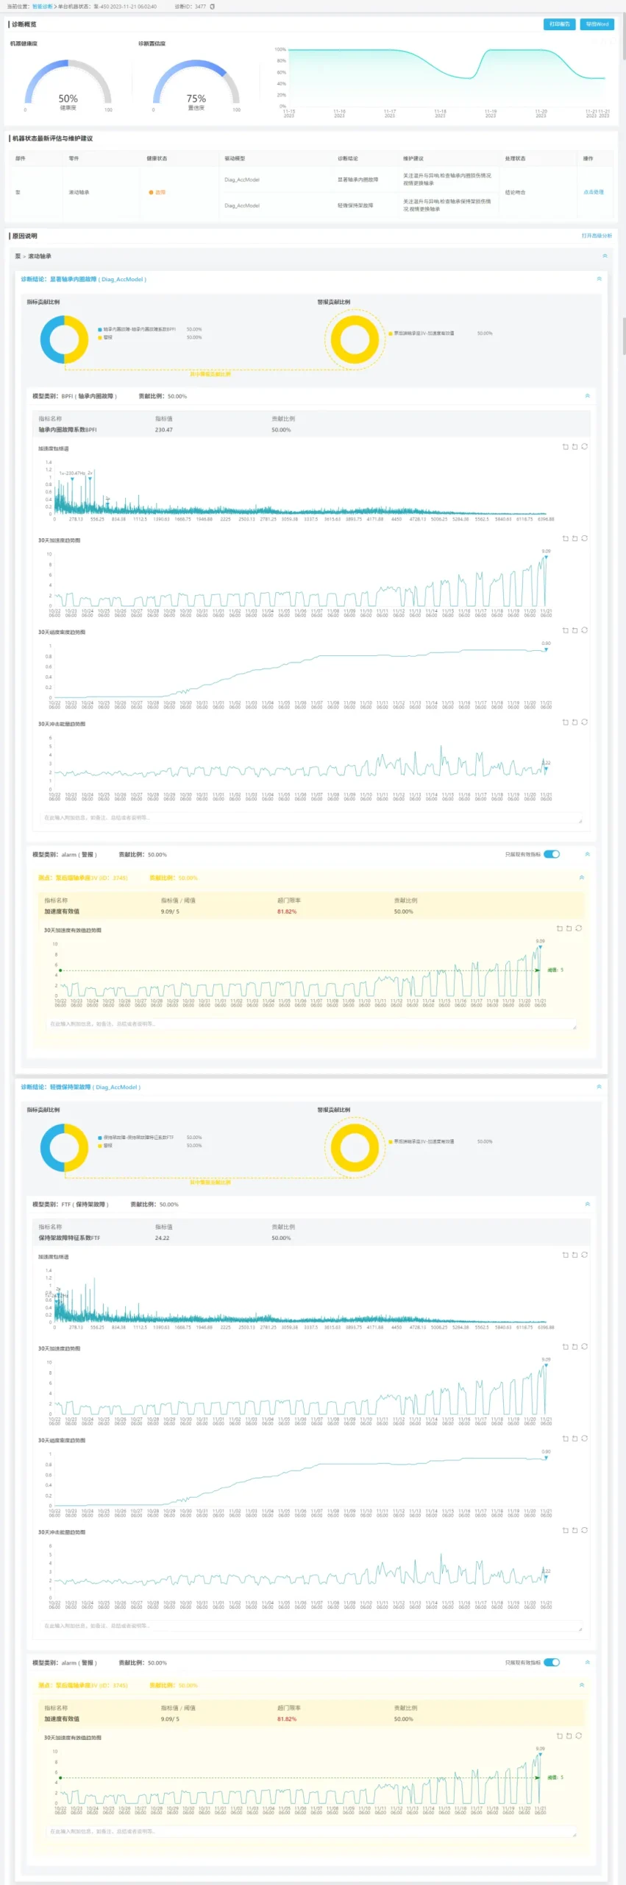Click zoom-reset icon on BPFI 30天加速度趋势图 chart
The width and height of the screenshot is (626, 1885).
(x=575, y=539)
